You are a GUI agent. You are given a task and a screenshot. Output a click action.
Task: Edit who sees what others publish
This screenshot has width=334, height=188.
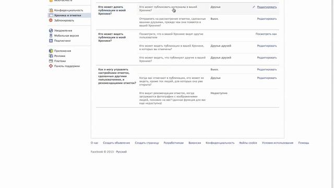click(x=267, y=57)
